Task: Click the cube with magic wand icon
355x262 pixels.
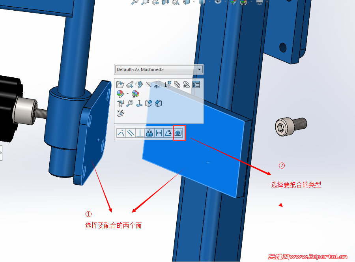Action: 120,113
